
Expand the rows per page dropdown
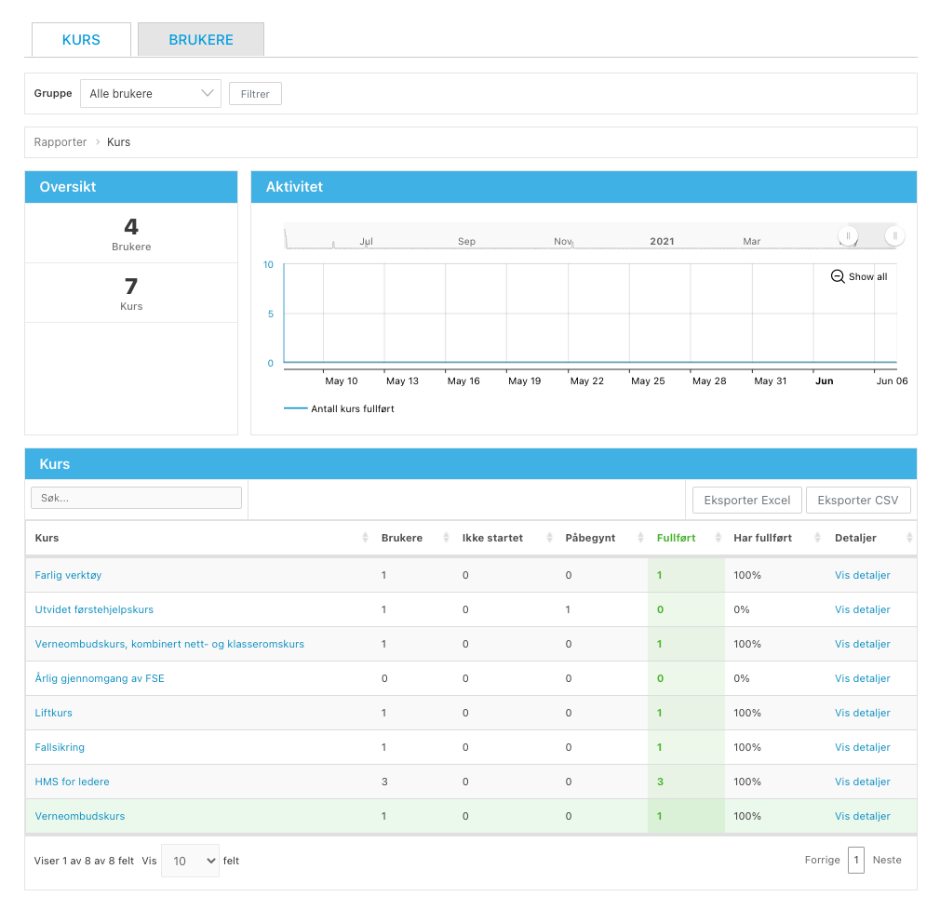coord(191,862)
